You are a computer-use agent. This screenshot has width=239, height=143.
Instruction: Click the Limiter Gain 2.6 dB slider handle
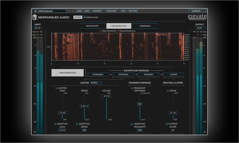tap(62, 113)
